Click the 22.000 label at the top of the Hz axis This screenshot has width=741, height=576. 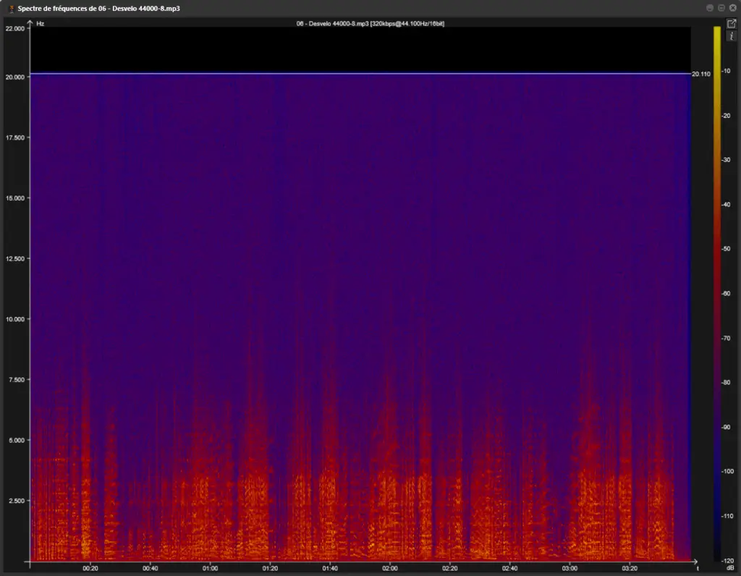click(16, 28)
